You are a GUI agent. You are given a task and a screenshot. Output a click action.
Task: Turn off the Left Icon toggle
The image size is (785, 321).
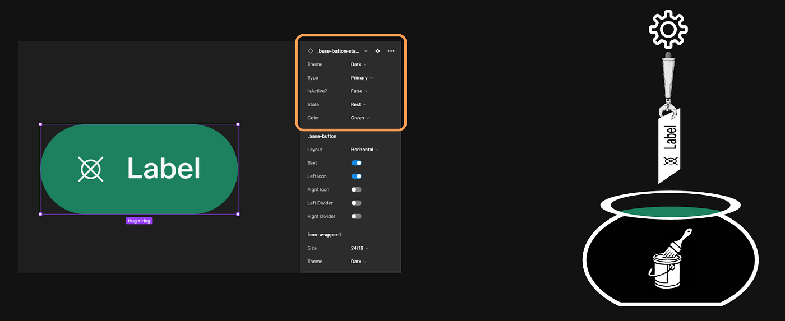[357, 176]
